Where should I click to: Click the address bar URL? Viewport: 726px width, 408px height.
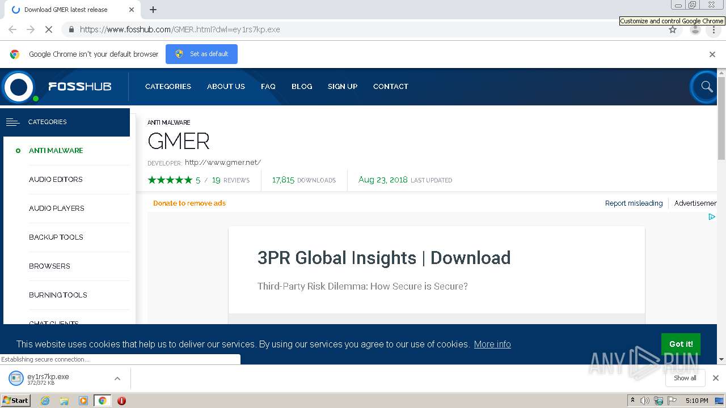[180, 29]
